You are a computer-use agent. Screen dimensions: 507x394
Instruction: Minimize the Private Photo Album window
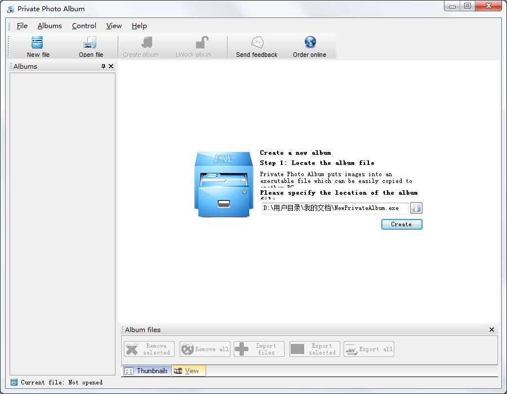(x=452, y=6)
